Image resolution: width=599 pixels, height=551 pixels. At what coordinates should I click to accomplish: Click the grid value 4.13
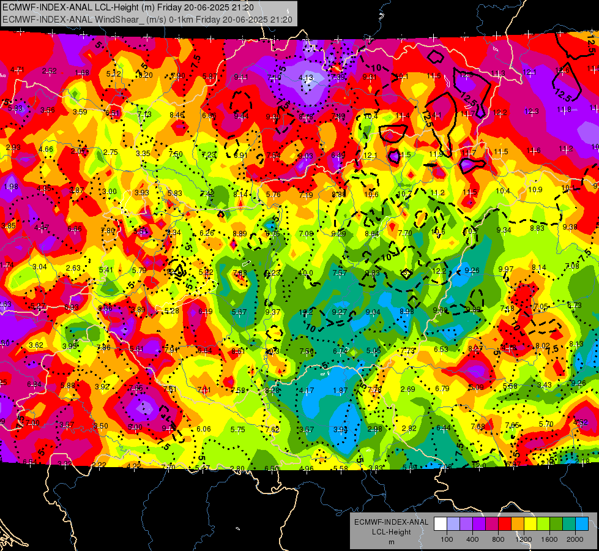305,78
